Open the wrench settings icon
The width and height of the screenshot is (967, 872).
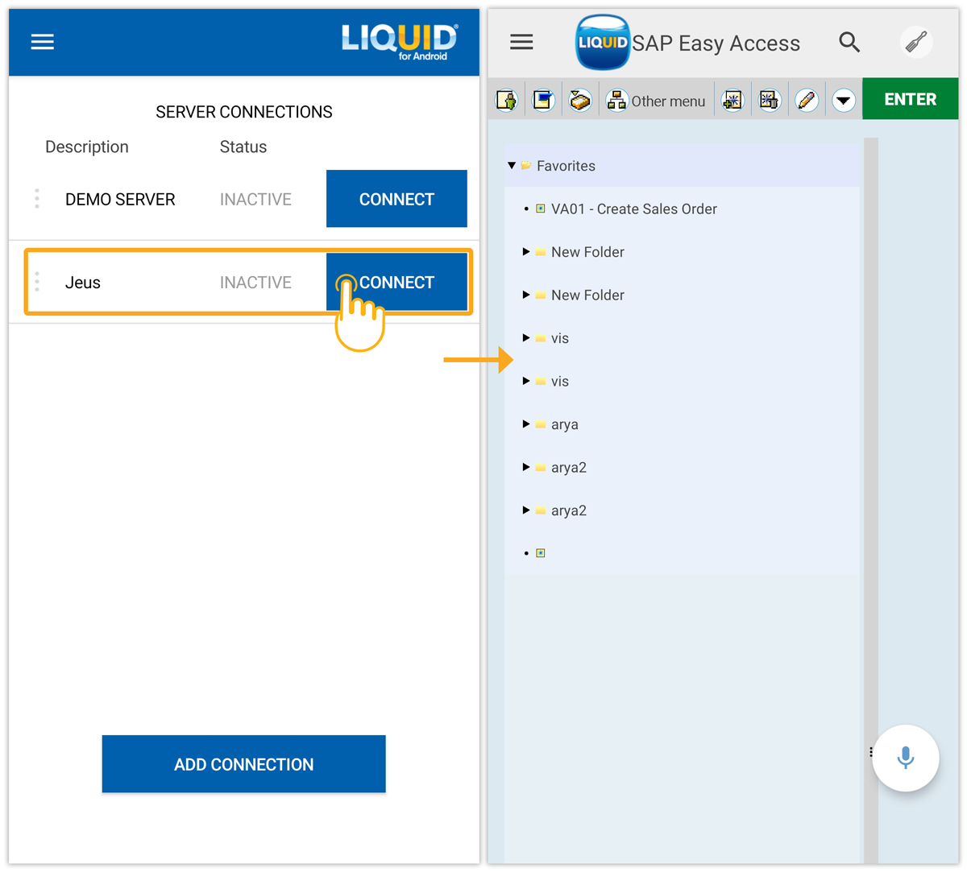916,42
